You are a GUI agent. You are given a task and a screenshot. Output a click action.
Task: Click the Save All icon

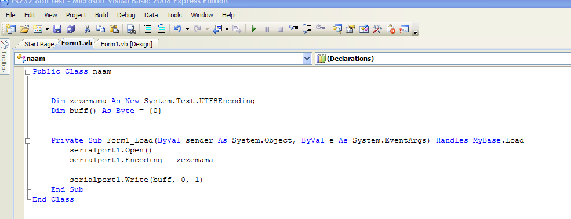coord(71,29)
